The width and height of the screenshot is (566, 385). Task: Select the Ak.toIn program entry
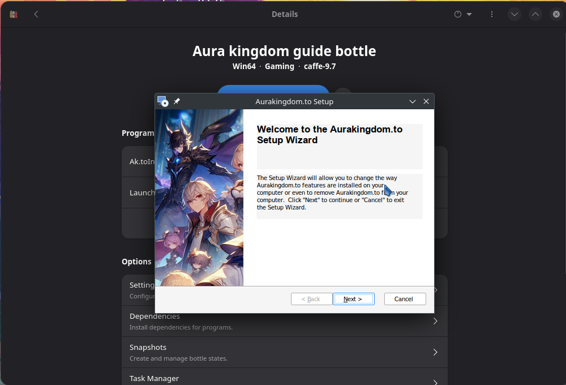tap(285, 161)
